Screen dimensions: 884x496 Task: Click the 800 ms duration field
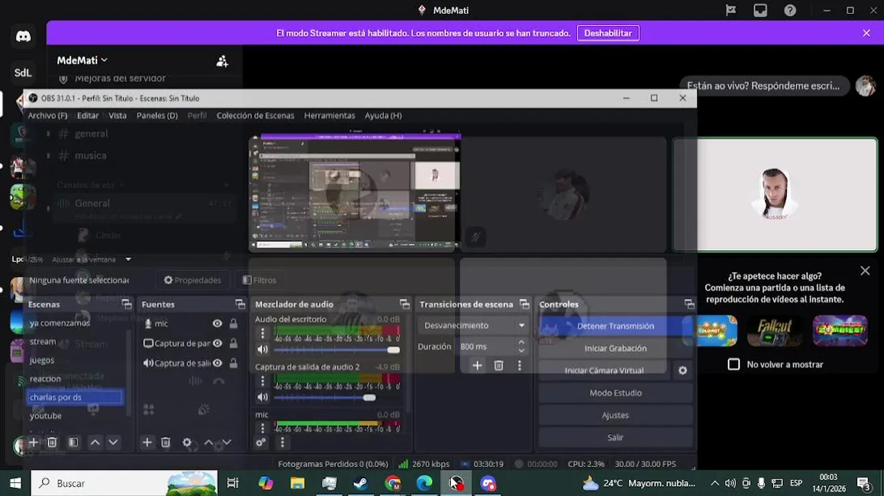[486, 347]
